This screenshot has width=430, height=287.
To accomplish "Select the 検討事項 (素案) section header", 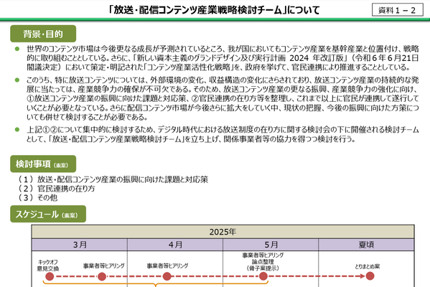I will tap(43, 164).
